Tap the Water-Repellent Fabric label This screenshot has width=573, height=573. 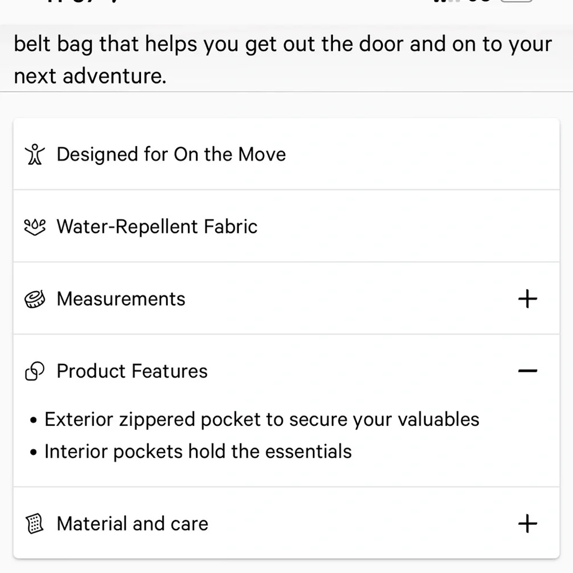[157, 226]
